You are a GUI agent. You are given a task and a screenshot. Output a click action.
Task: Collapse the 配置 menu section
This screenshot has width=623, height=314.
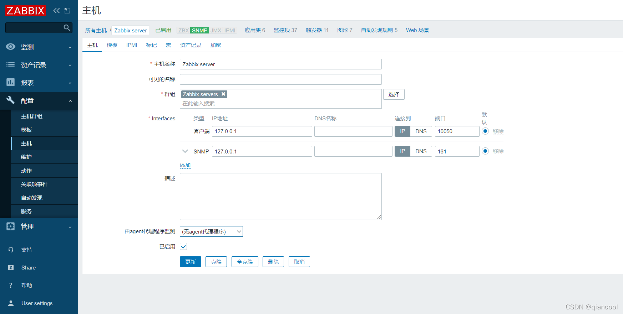(x=39, y=101)
